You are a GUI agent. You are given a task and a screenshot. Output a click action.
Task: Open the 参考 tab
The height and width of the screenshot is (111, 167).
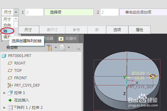point(76,30)
